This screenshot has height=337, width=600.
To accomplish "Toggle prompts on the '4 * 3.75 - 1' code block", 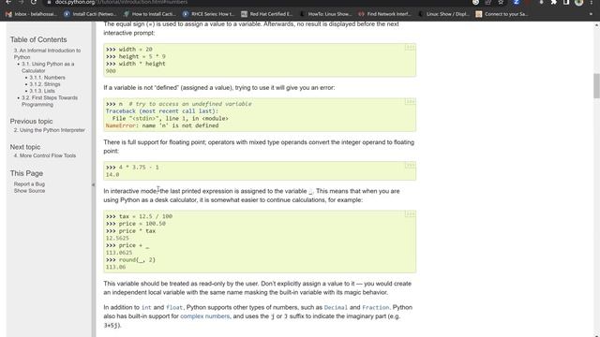I will point(410,166).
